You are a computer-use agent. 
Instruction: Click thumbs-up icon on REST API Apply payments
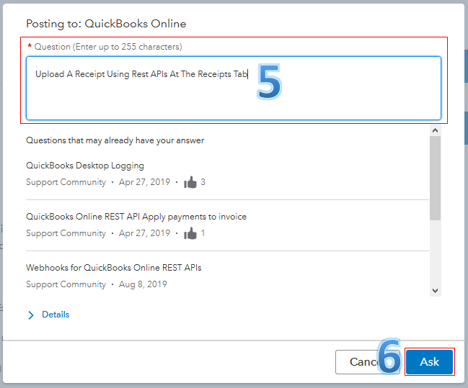[190, 233]
